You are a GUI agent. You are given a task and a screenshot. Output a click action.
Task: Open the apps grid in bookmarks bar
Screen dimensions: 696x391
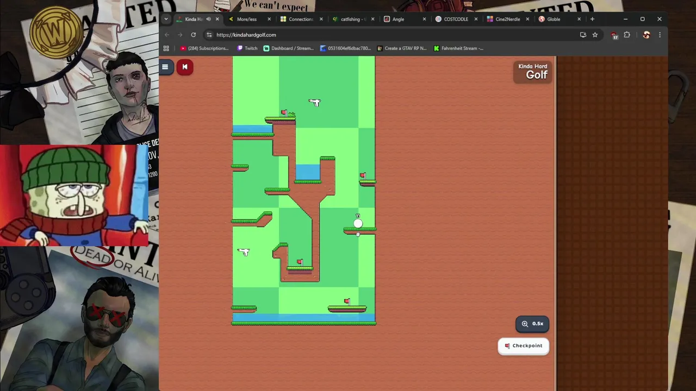coord(166,48)
